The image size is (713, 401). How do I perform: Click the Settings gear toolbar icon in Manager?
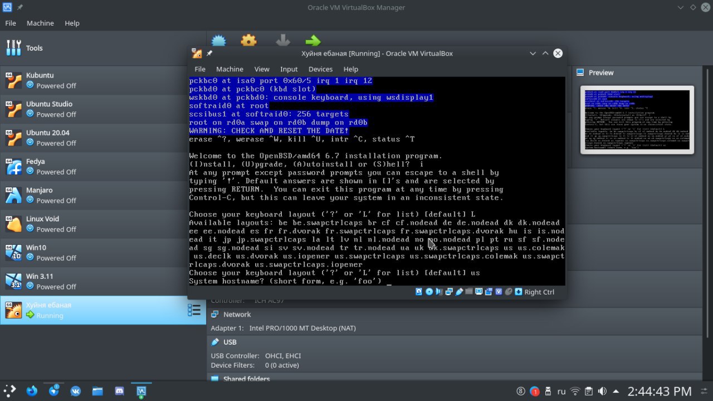coord(248,41)
